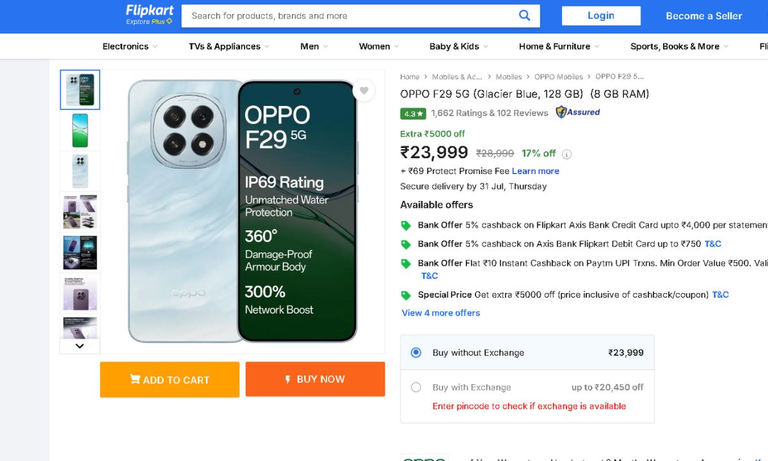
Task: Click the first Bank Offer tag icon
Action: pyautogui.click(x=406, y=225)
